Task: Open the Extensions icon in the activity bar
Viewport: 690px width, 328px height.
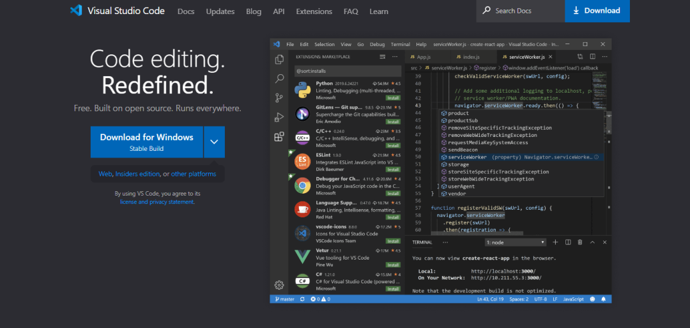Action: pyautogui.click(x=279, y=136)
